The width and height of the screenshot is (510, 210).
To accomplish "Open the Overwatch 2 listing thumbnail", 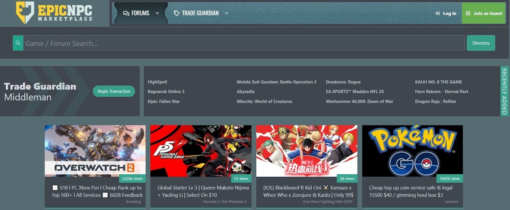I will pyautogui.click(x=95, y=151).
